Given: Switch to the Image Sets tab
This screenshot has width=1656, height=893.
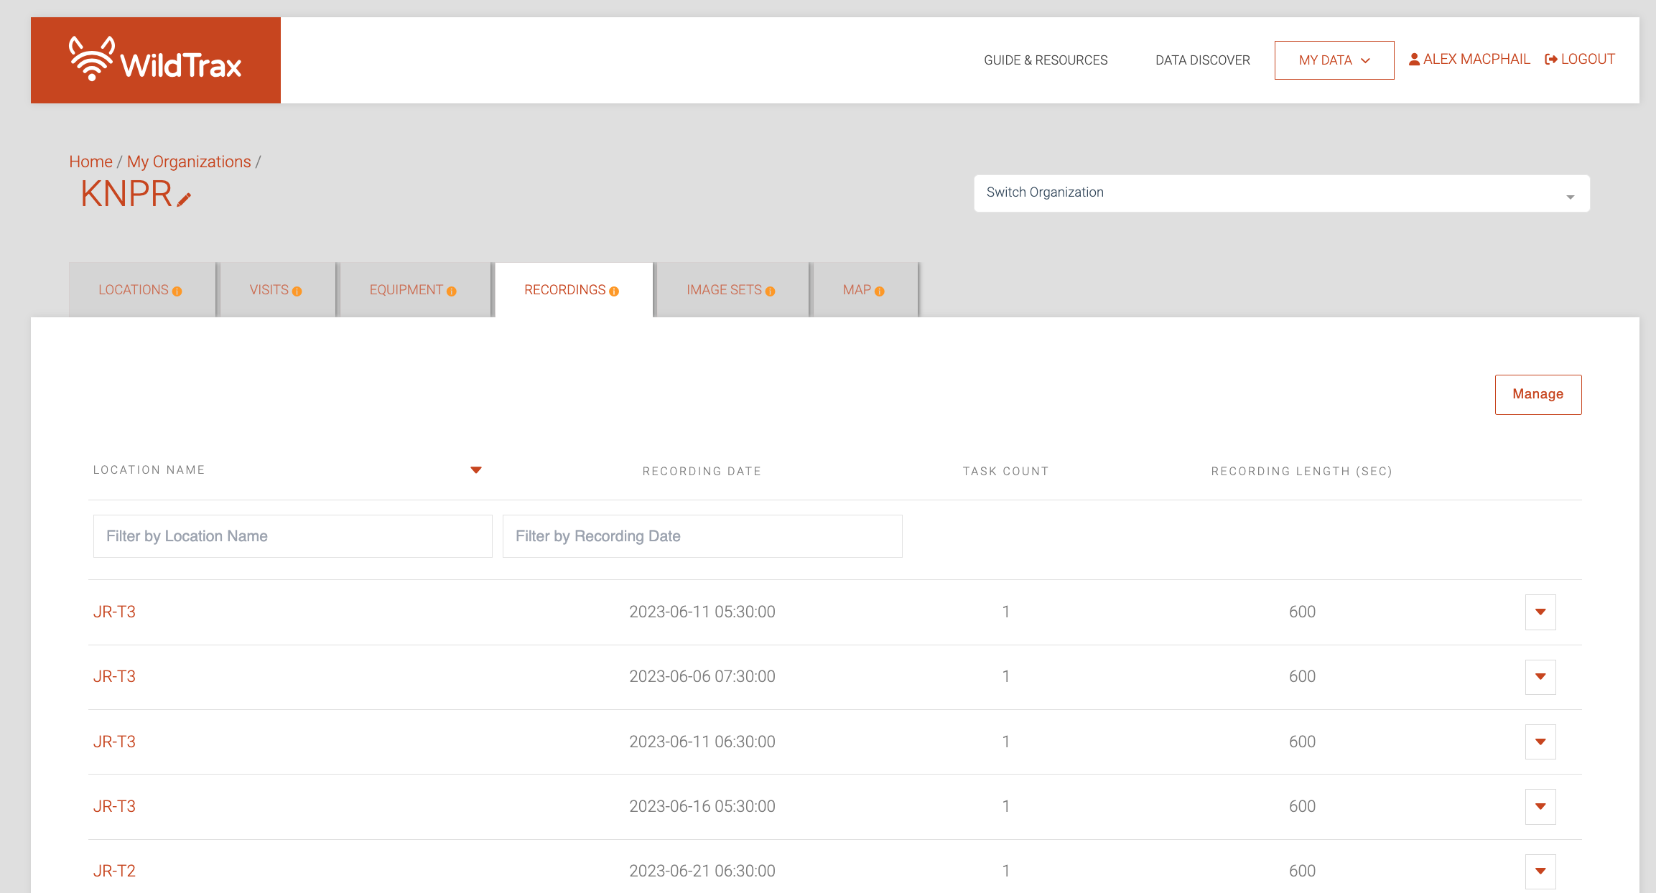Looking at the screenshot, I should click(724, 290).
